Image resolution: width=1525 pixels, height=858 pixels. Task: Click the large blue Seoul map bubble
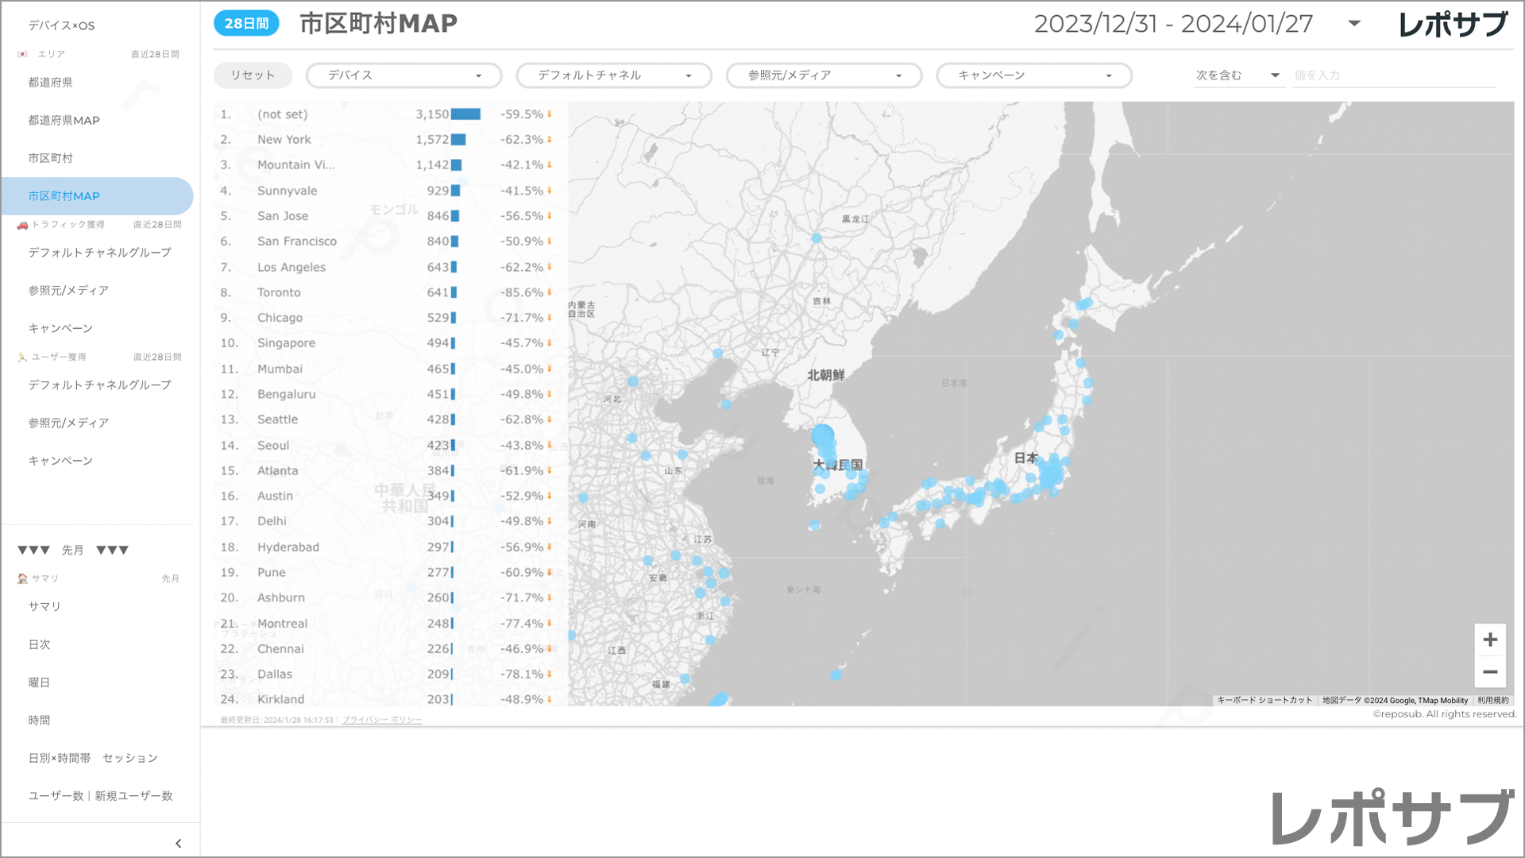pos(823,435)
